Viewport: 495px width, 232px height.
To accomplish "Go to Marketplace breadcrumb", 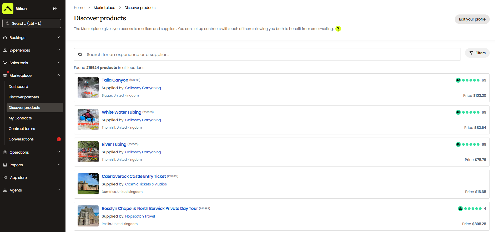I will tap(104, 8).
